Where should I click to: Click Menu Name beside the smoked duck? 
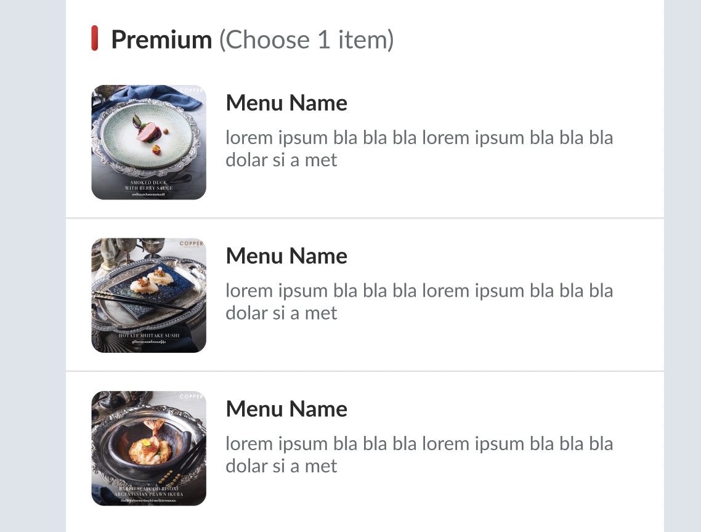click(286, 103)
